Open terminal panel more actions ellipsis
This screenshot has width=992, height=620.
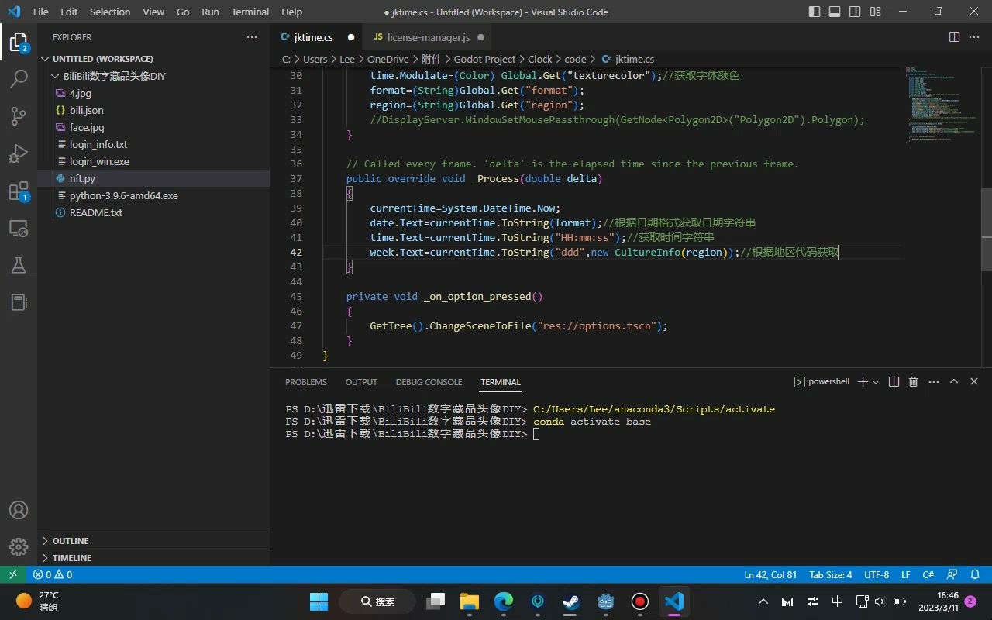(933, 381)
